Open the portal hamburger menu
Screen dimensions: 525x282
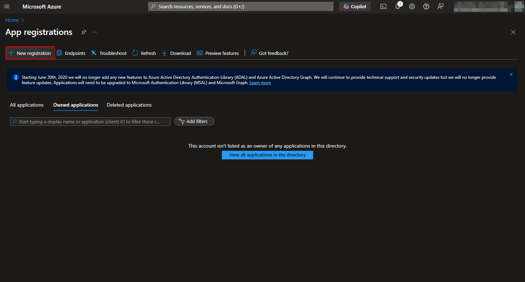[x=7, y=6]
